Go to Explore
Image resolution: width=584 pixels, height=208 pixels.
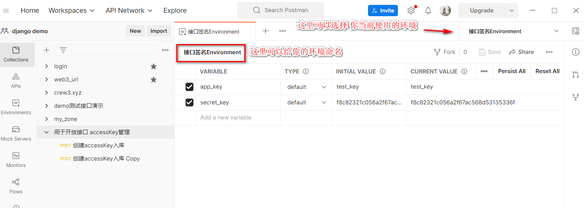click(x=175, y=11)
